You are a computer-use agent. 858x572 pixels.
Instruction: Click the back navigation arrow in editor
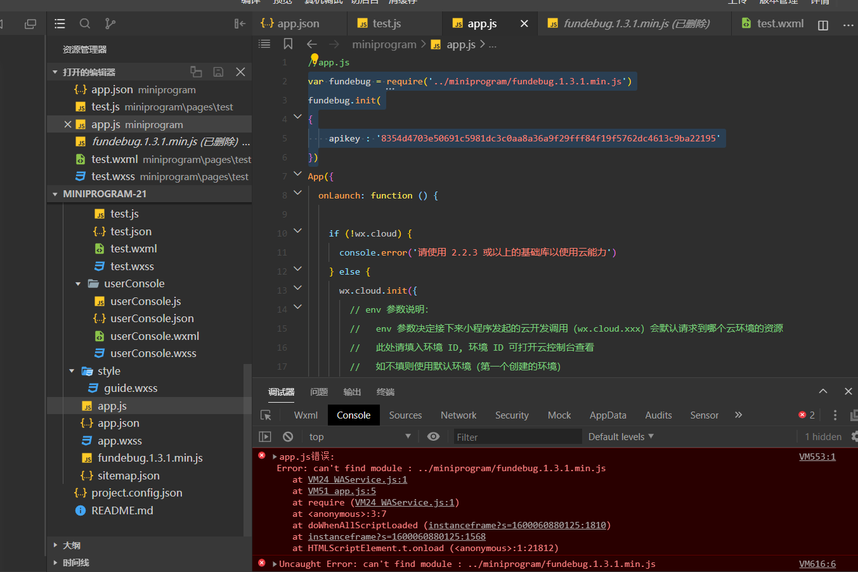(311, 44)
